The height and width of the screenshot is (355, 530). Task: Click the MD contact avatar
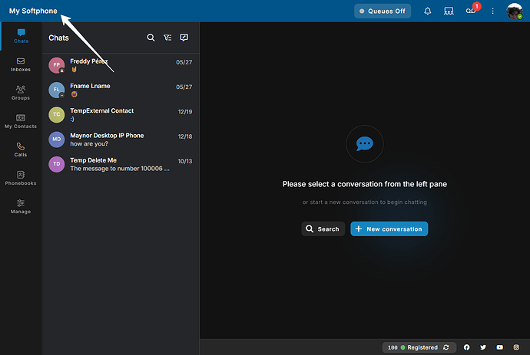56,140
